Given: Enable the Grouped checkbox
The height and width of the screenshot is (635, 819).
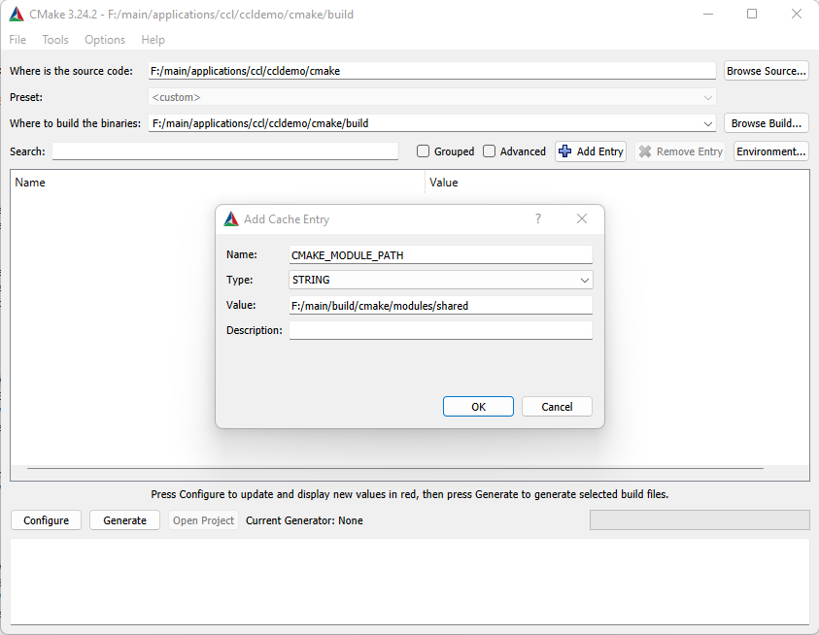Looking at the screenshot, I should pos(423,150).
